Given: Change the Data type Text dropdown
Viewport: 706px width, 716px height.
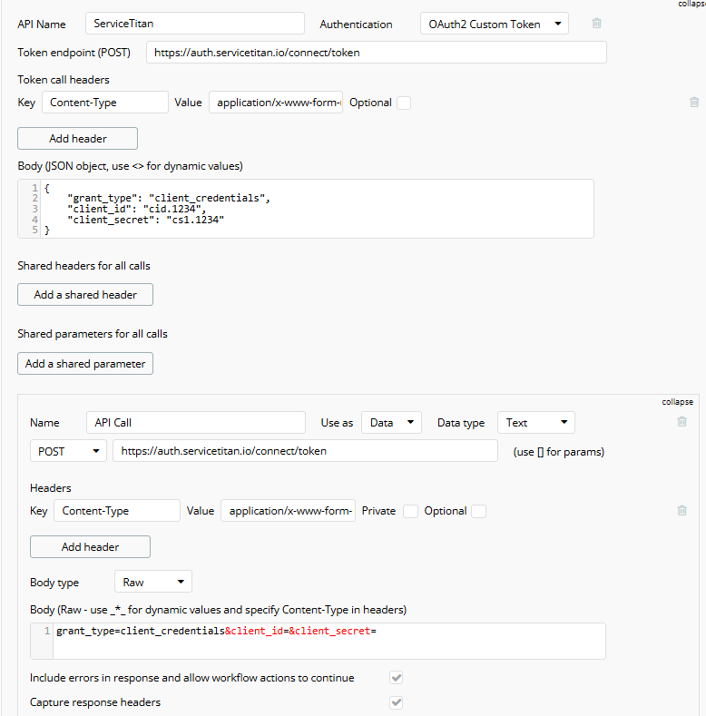Looking at the screenshot, I should coord(535,423).
